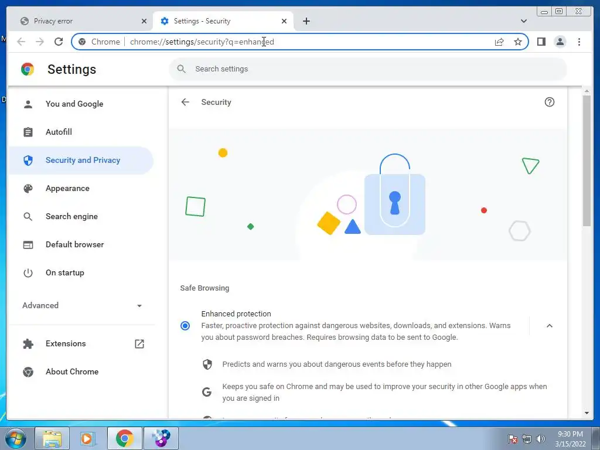Click the Safe Browsing heading text
The image size is (600, 450).
(204, 288)
